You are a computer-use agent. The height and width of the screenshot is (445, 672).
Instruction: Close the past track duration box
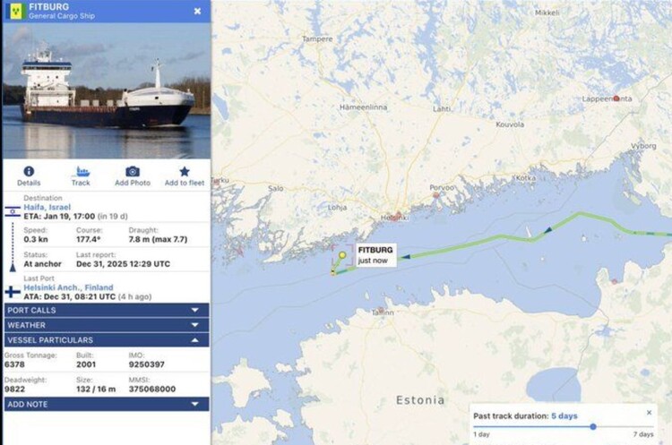[649, 413]
